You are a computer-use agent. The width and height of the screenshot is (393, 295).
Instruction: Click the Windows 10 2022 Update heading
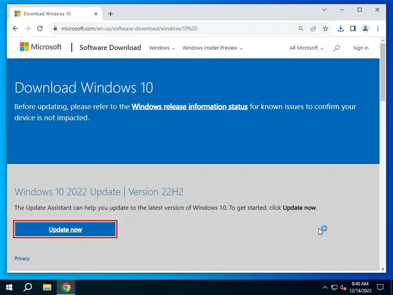[x=99, y=192]
